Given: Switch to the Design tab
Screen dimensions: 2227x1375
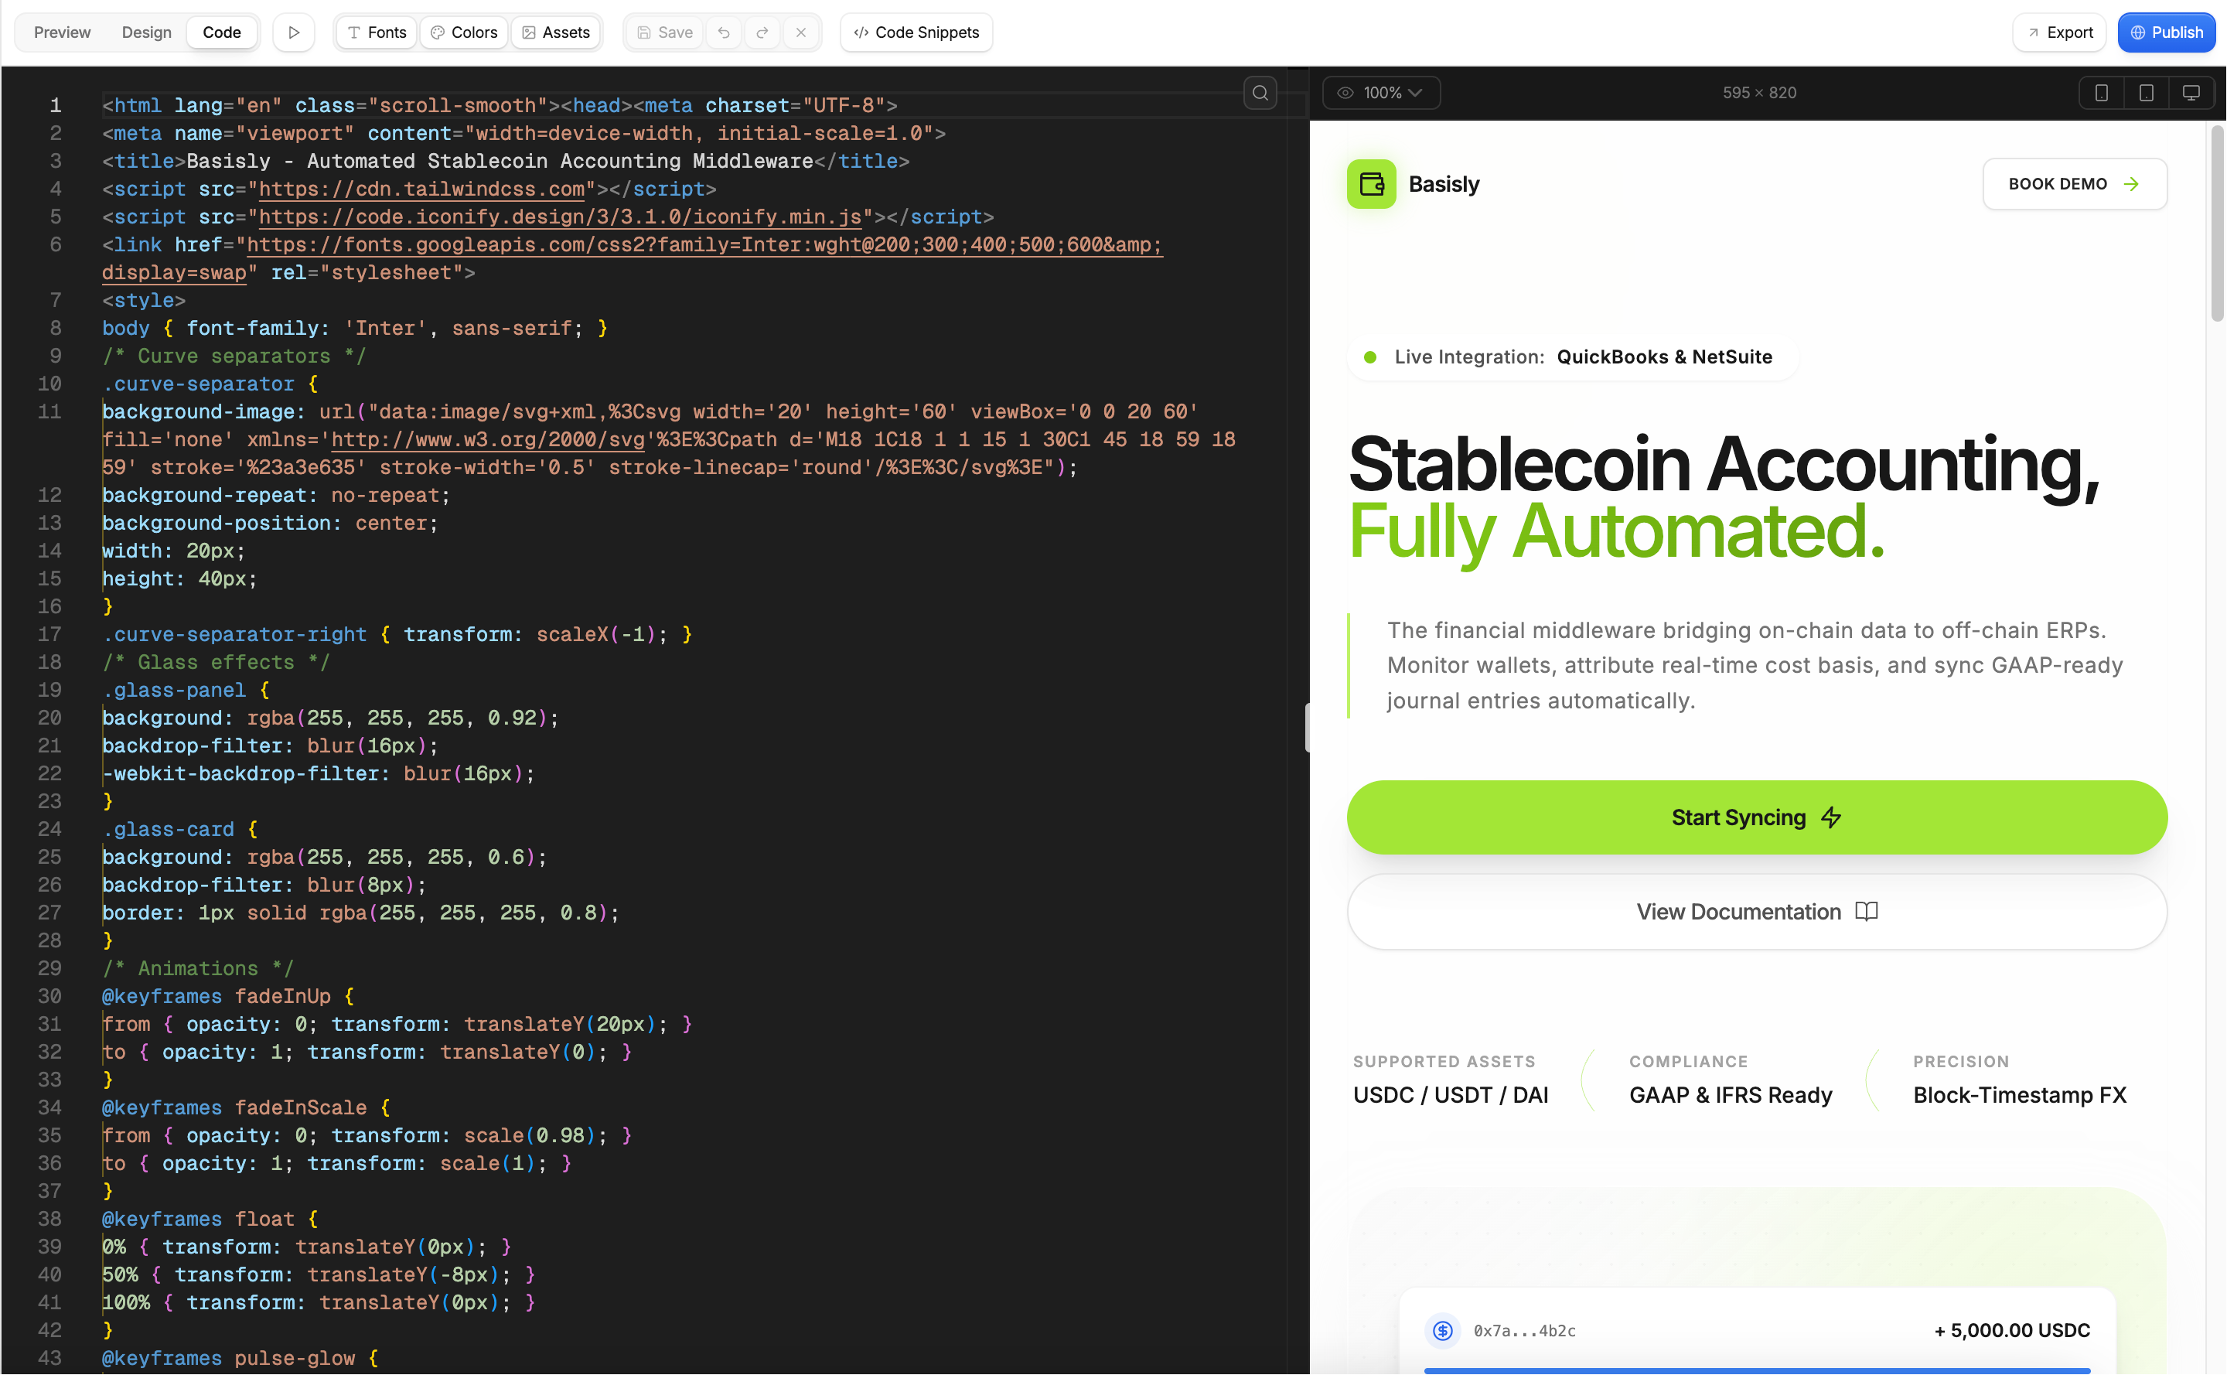Looking at the screenshot, I should point(146,32).
